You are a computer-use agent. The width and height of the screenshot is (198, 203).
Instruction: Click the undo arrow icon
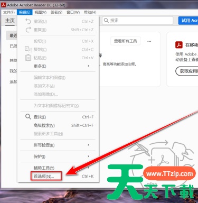pos(28,21)
